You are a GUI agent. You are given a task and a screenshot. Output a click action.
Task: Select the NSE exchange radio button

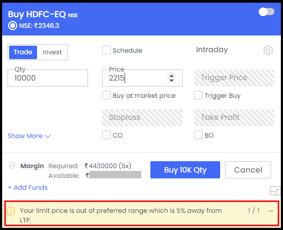(12, 26)
